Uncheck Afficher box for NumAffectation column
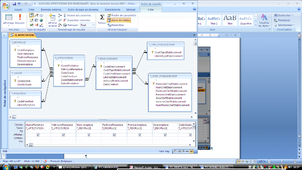Viewport: 302px width, 170px height. click(37, 134)
